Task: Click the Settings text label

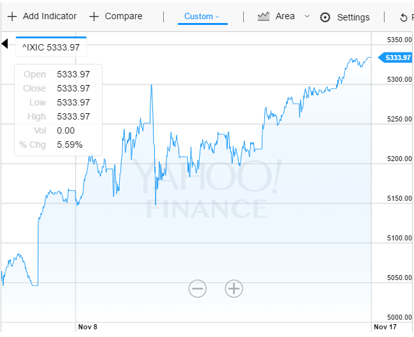Action: pos(353,17)
